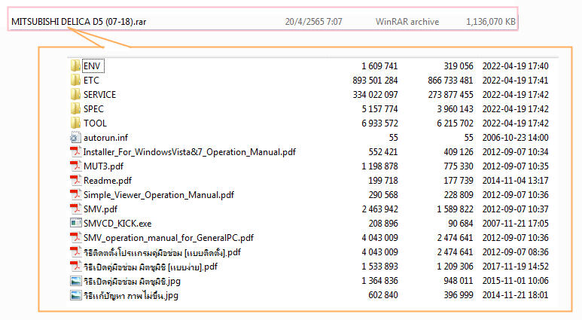Click PDF icon of SMV_operation_manual_for_GeneralPC
The height and width of the screenshot is (320, 582).
(x=75, y=238)
